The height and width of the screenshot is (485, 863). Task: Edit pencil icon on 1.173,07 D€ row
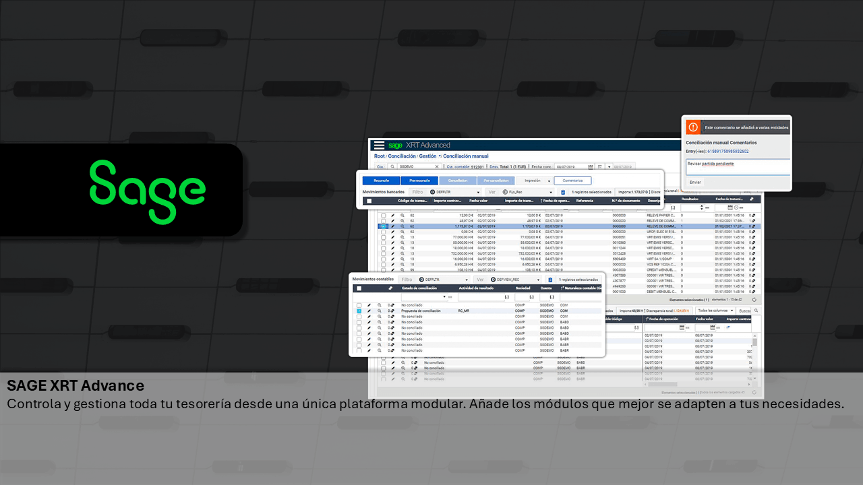point(392,226)
